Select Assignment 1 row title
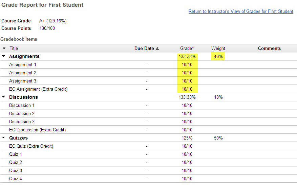Screen dimensions: 297x185 click(x=23, y=64)
